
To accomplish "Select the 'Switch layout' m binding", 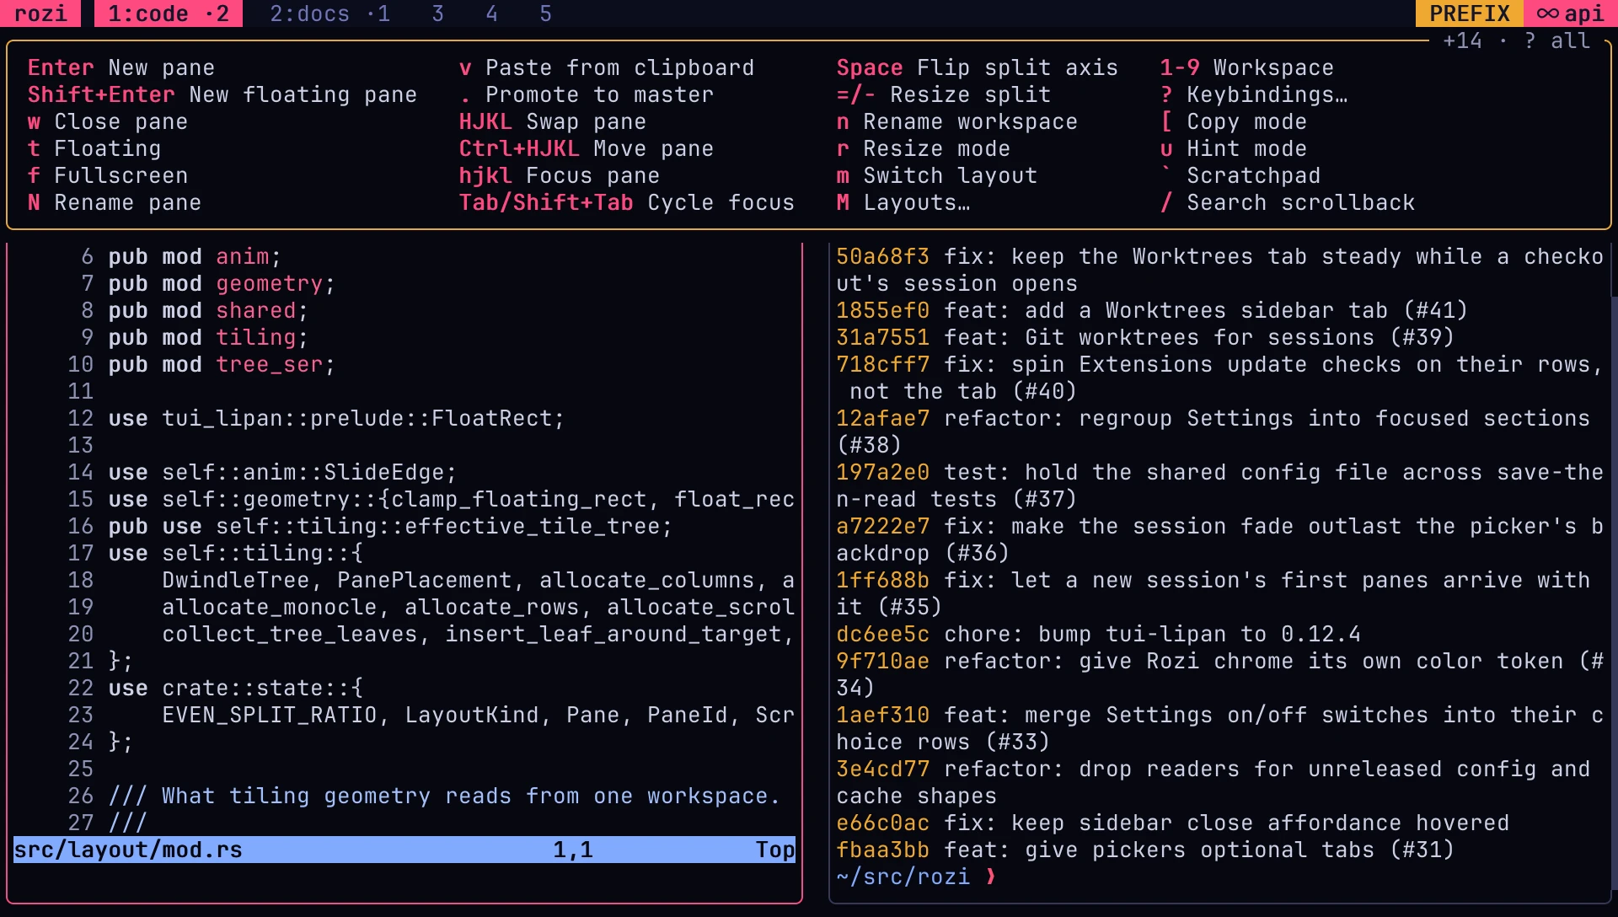I will click(937, 175).
